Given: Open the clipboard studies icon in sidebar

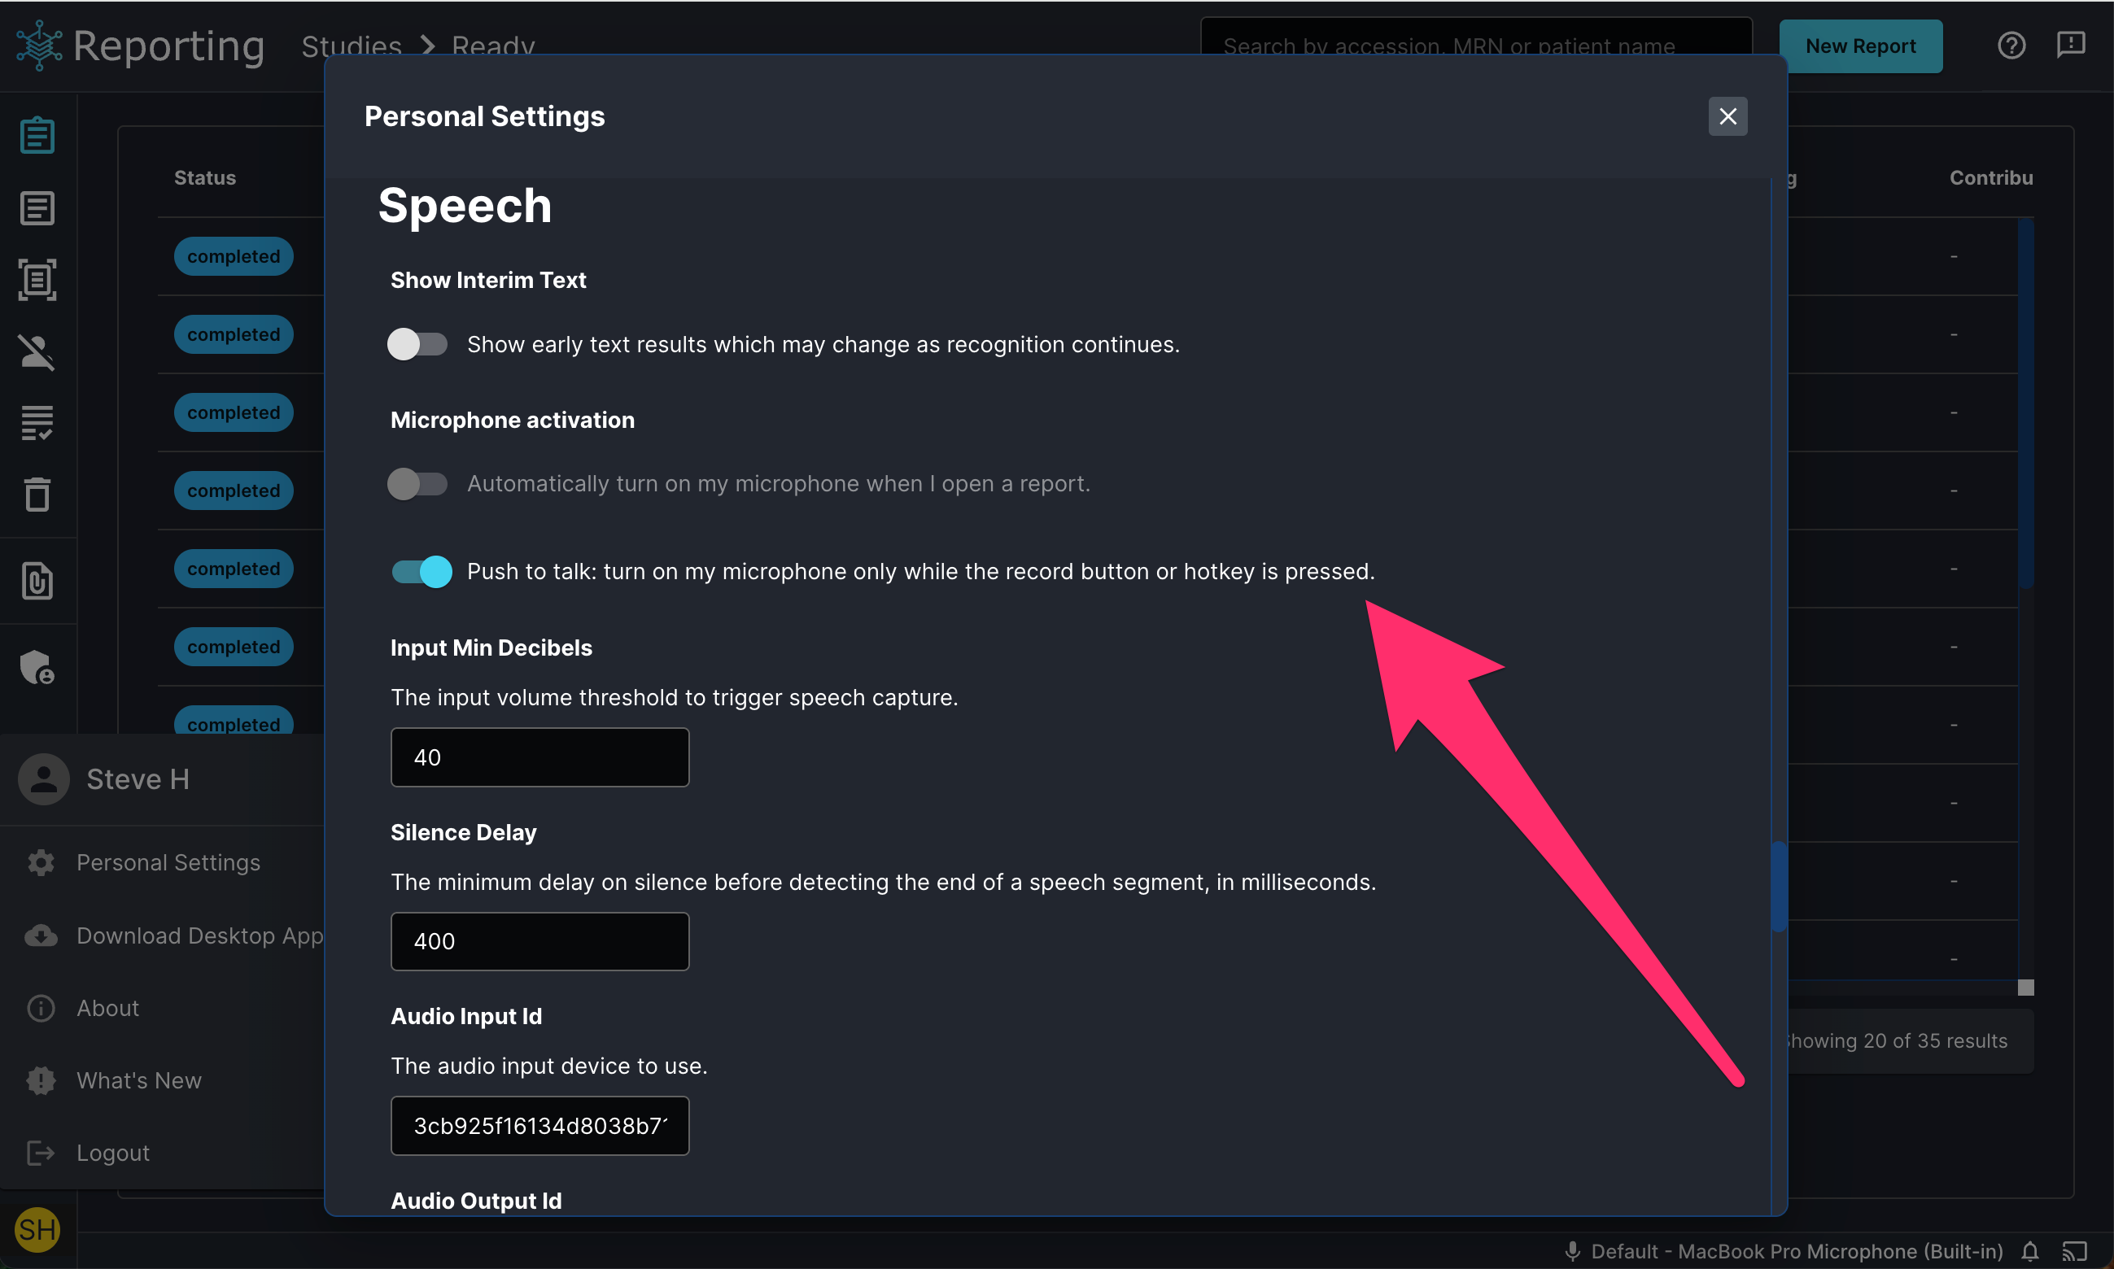Looking at the screenshot, I should tap(37, 136).
